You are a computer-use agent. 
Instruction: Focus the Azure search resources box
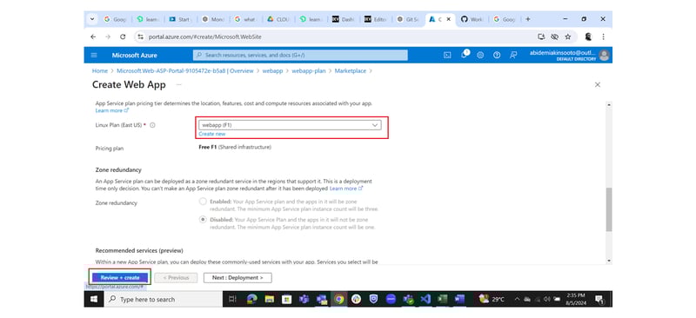[300, 55]
